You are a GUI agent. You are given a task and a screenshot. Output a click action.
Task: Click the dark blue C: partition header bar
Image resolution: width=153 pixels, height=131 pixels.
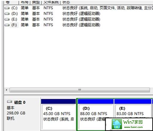(x=58, y=101)
